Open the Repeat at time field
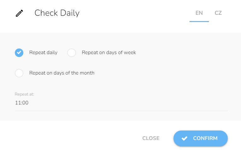This screenshot has height=150, width=241. [121, 103]
